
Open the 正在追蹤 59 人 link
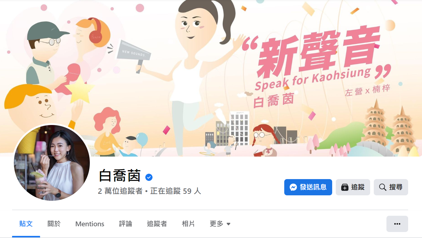[175, 191]
